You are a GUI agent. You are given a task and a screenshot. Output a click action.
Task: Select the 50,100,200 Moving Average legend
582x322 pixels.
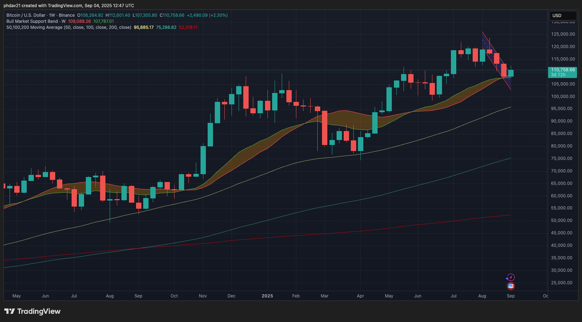coord(69,27)
